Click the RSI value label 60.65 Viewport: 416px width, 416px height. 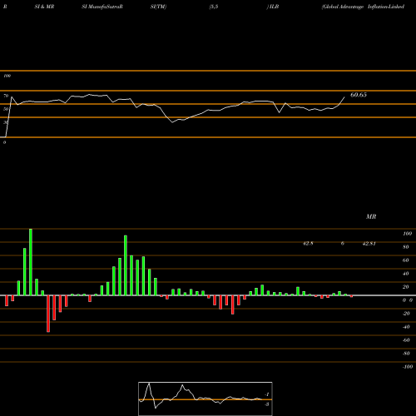[x=359, y=95]
